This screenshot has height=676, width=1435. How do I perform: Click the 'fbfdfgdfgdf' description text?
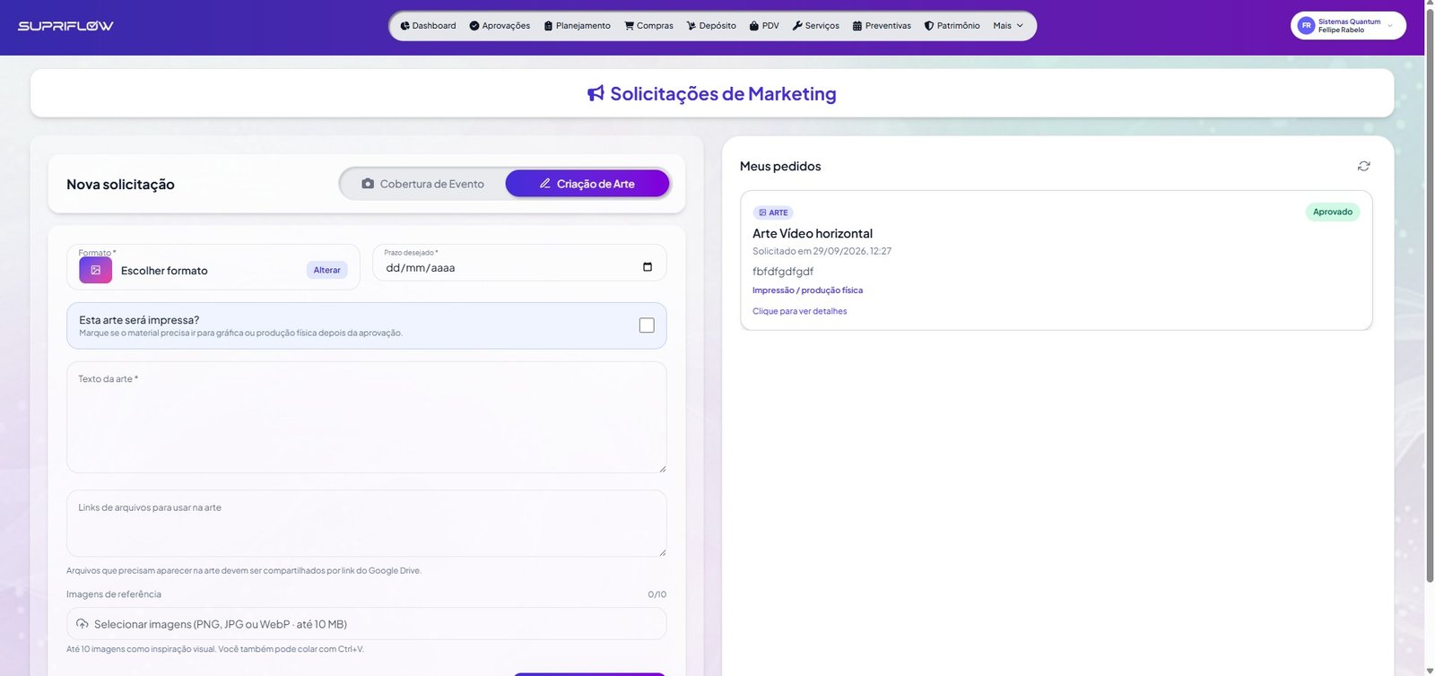(783, 272)
